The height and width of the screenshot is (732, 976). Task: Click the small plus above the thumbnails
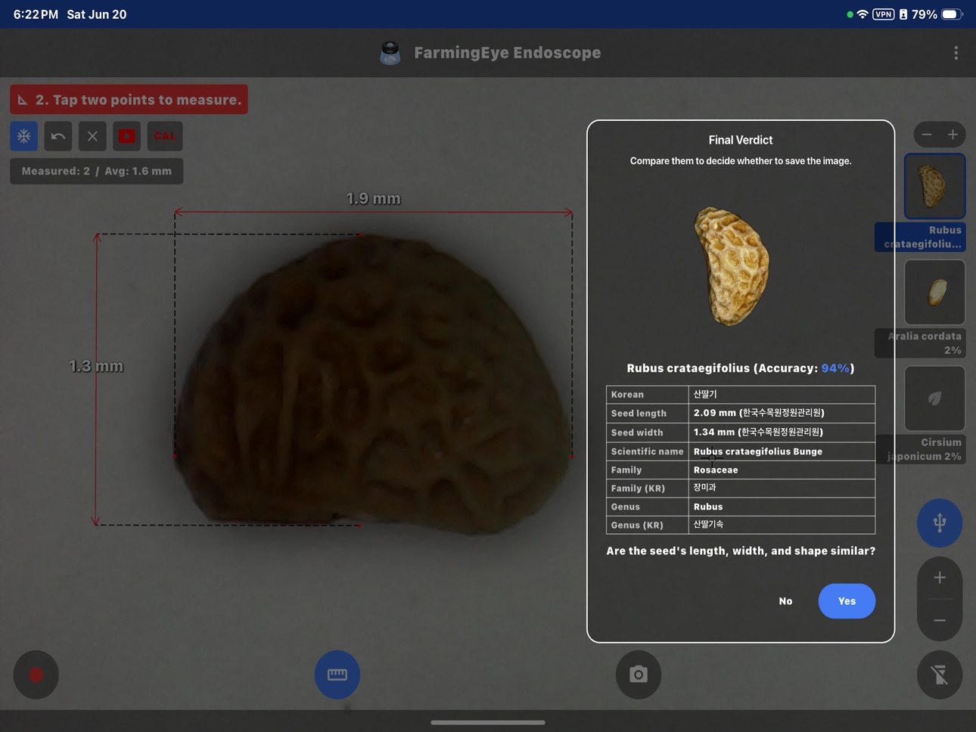953,135
